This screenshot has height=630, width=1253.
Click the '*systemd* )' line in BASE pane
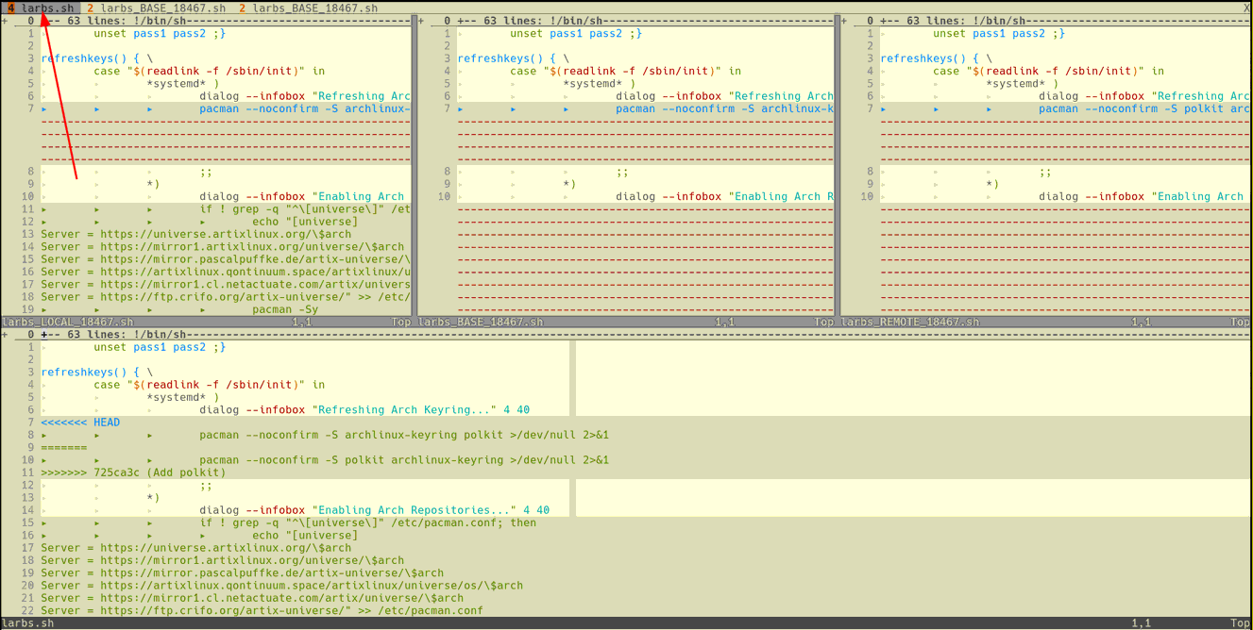coord(599,83)
